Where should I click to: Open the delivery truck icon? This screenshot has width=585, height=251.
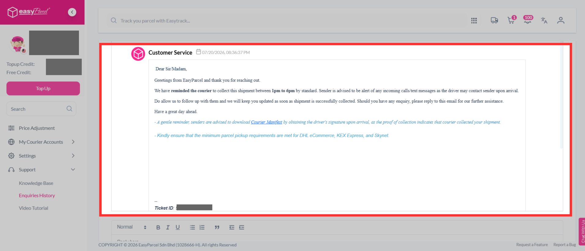coord(494,21)
